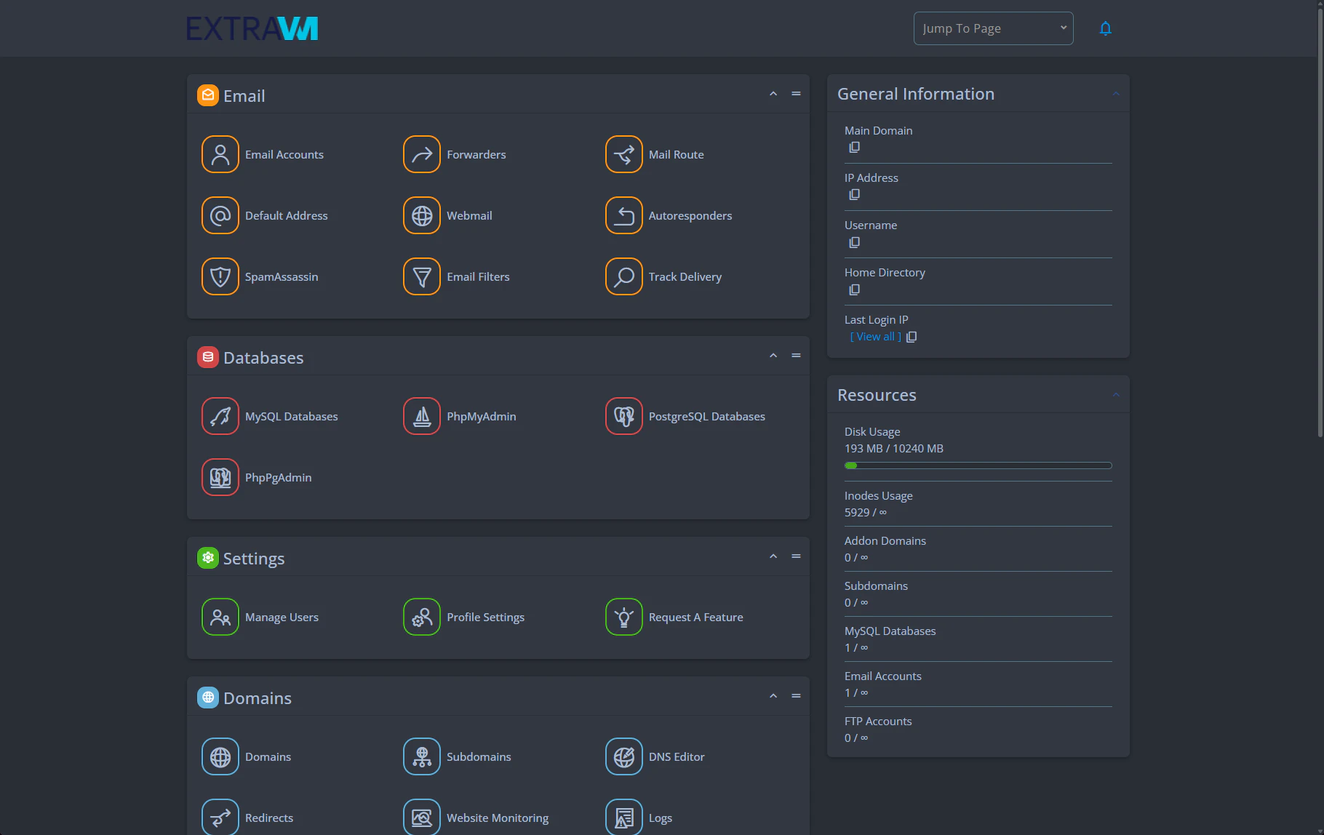
Task: Open the notifications bell icon
Action: [1105, 28]
